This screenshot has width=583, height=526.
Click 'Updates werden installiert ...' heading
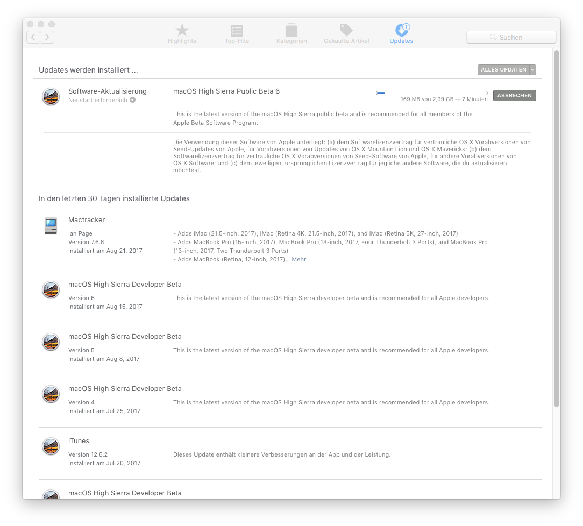point(89,70)
